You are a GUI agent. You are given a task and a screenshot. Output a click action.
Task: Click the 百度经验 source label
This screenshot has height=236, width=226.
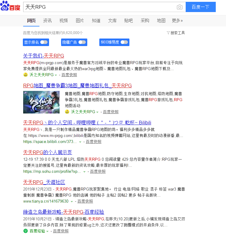(37, 231)
